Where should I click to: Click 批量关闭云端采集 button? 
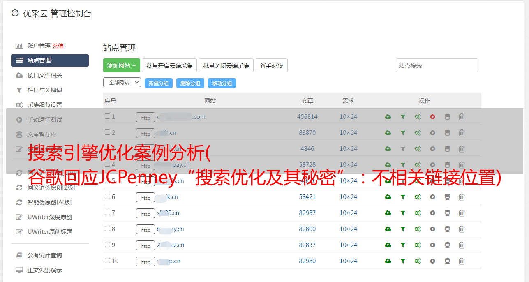pos(226,65)
